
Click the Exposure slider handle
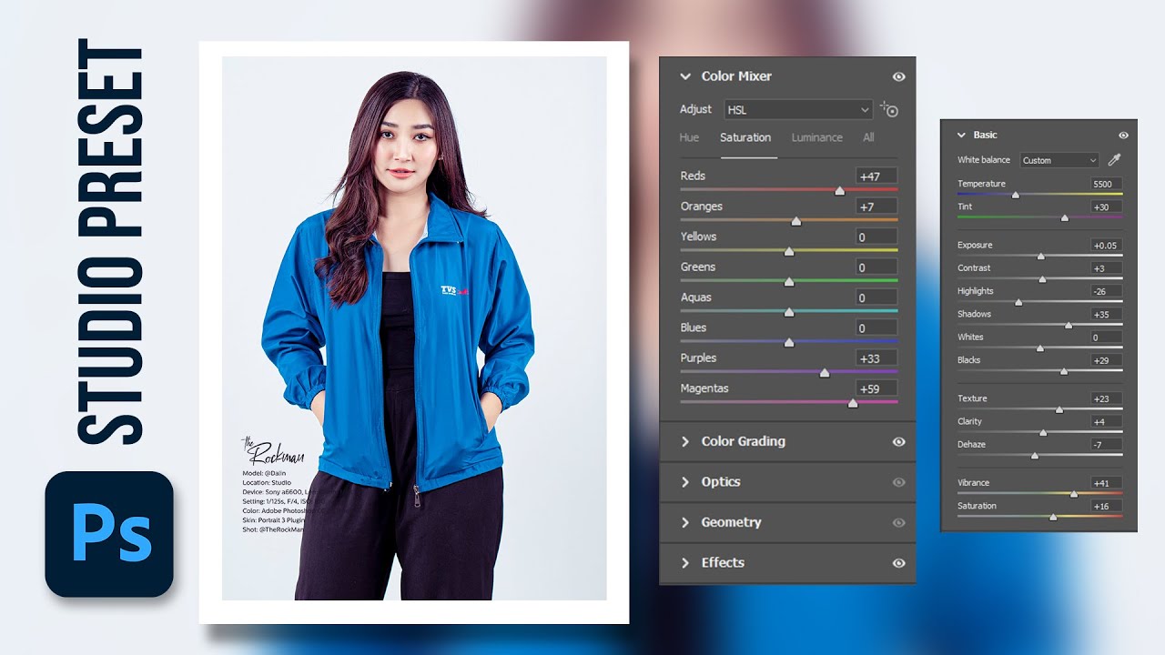[x=1041, y=257]
